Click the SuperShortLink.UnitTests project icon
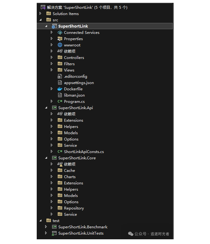210x244 pixels. point(54,233)
